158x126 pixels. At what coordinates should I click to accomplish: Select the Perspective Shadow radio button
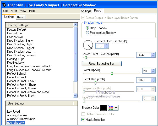(x=87, y=33)
